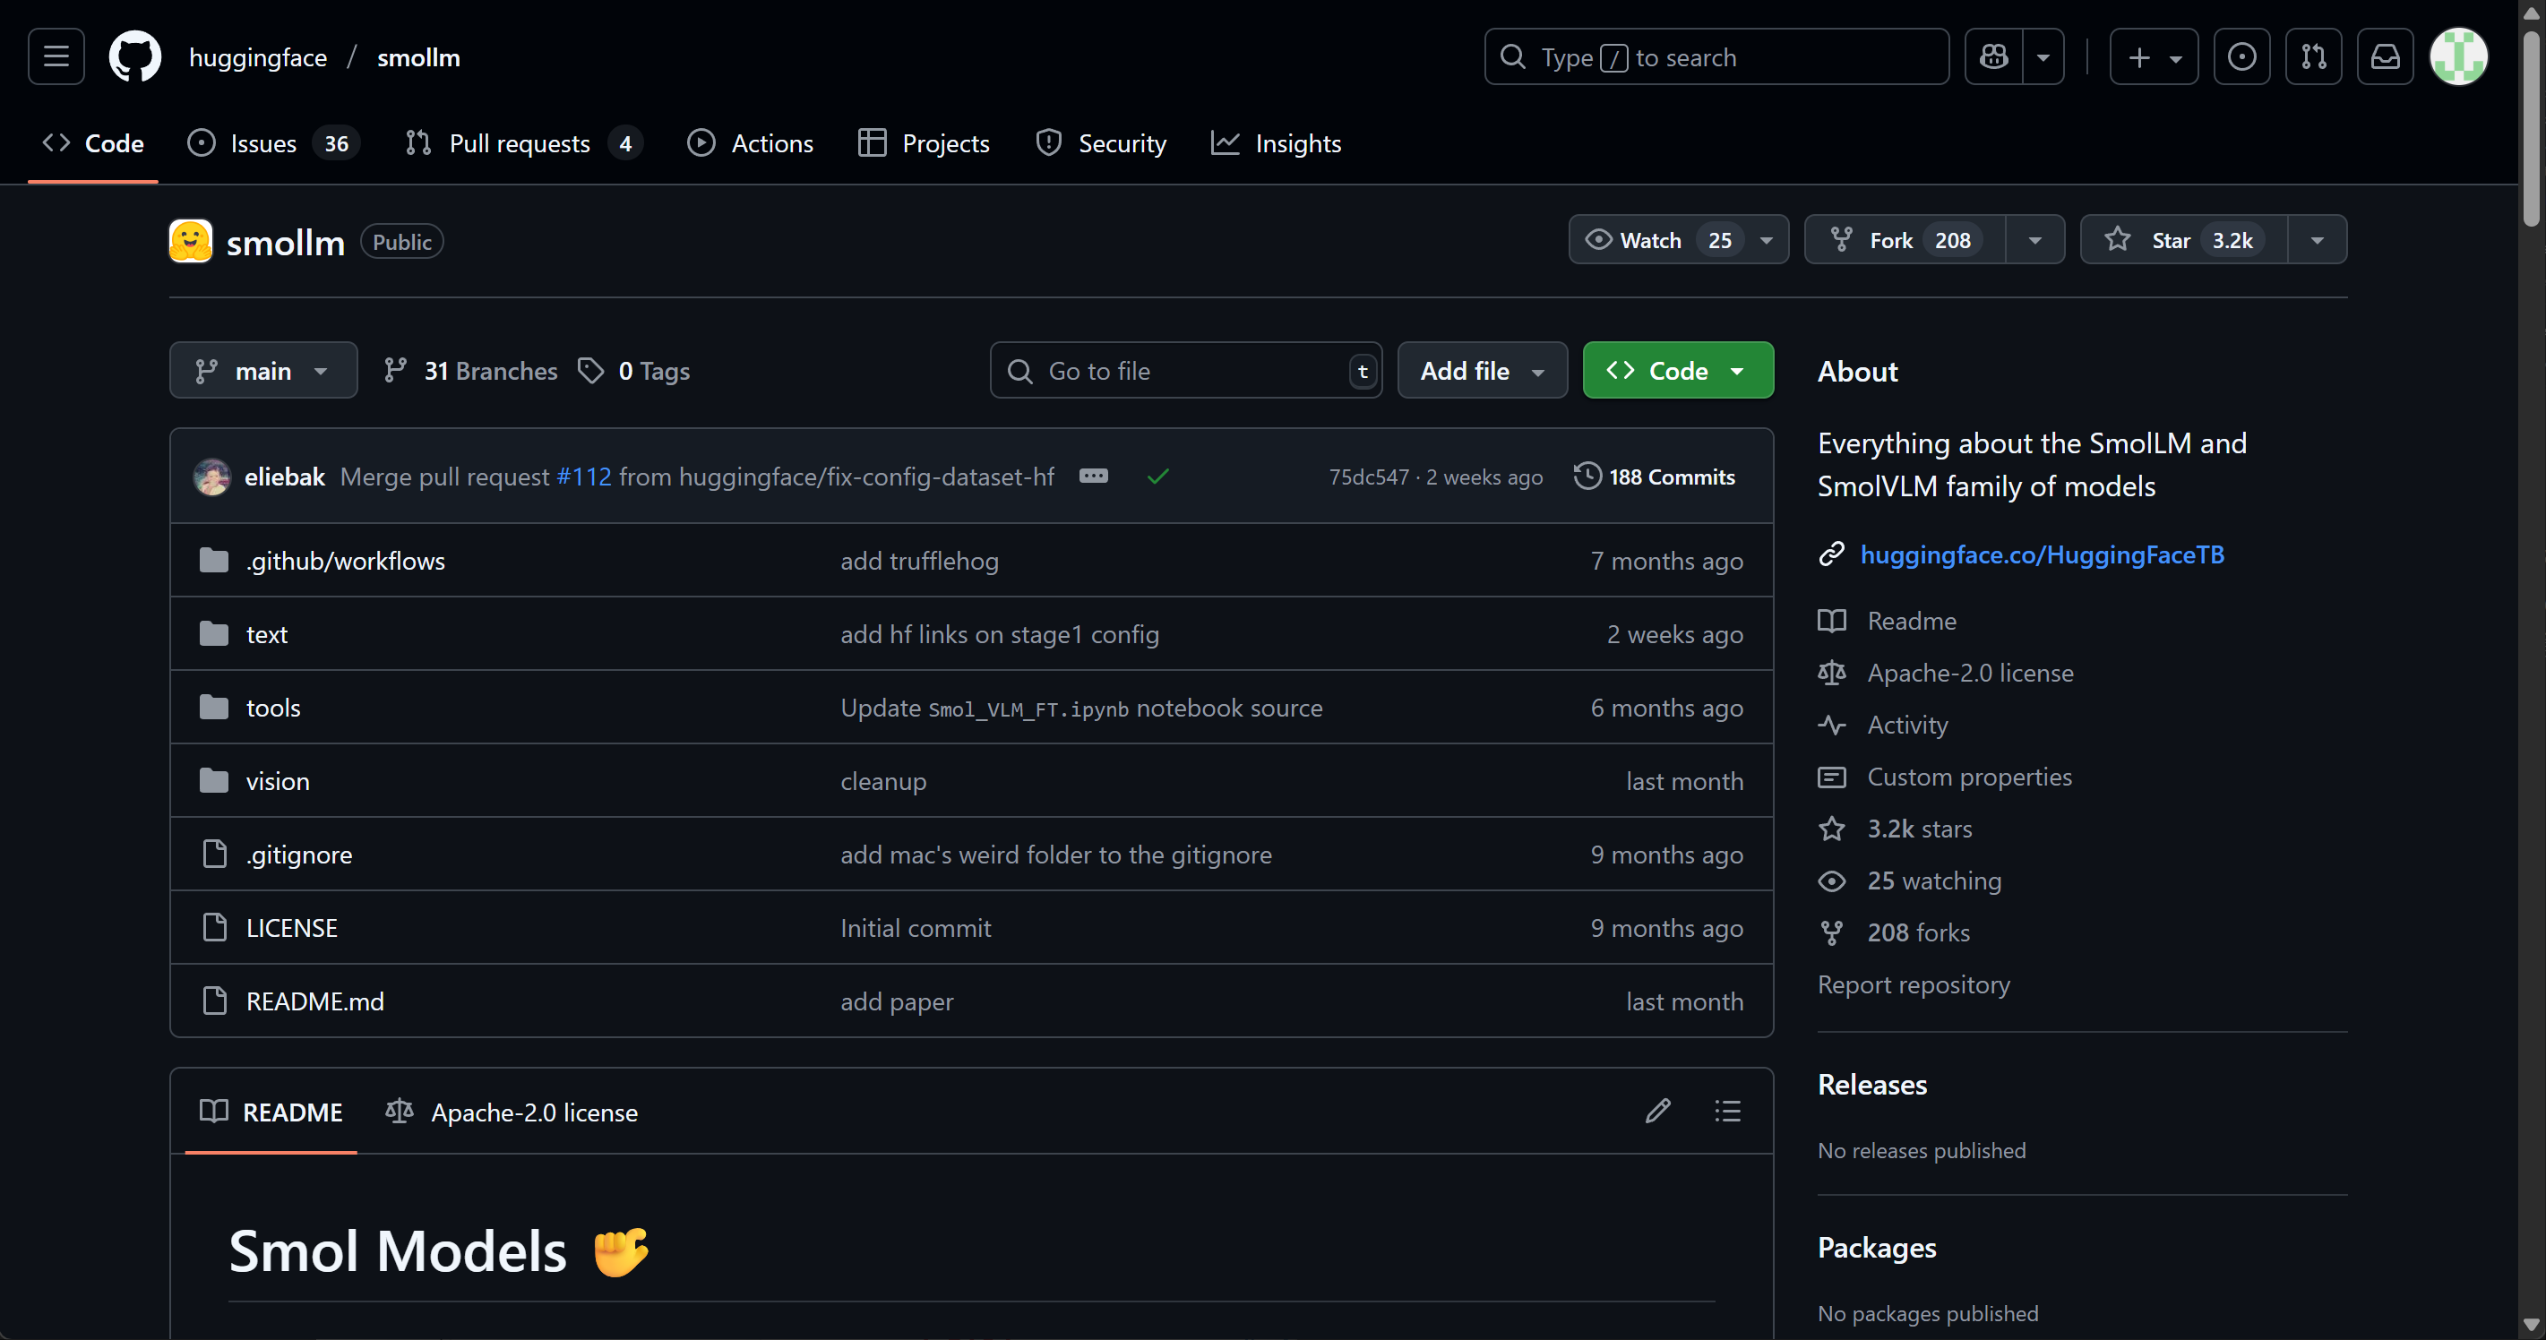Image resolution: width=2546 pixels, height=1340 pixels.
Task: Click the issues circle icon in header
Action: [x=2241, y=57]
